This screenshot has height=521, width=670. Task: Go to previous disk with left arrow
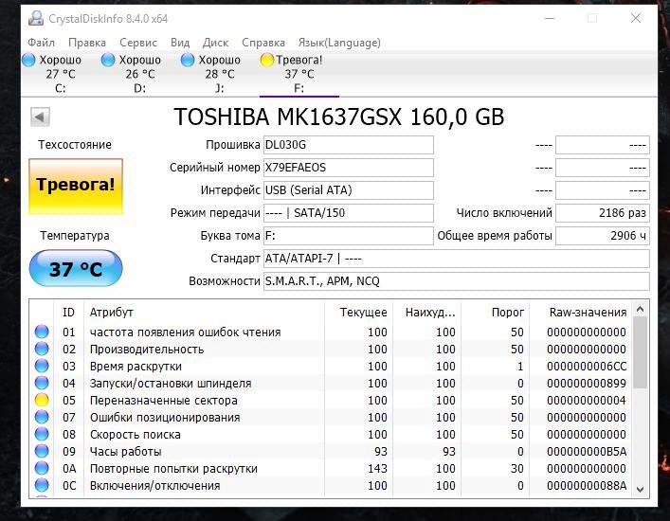tap(40, 117)
